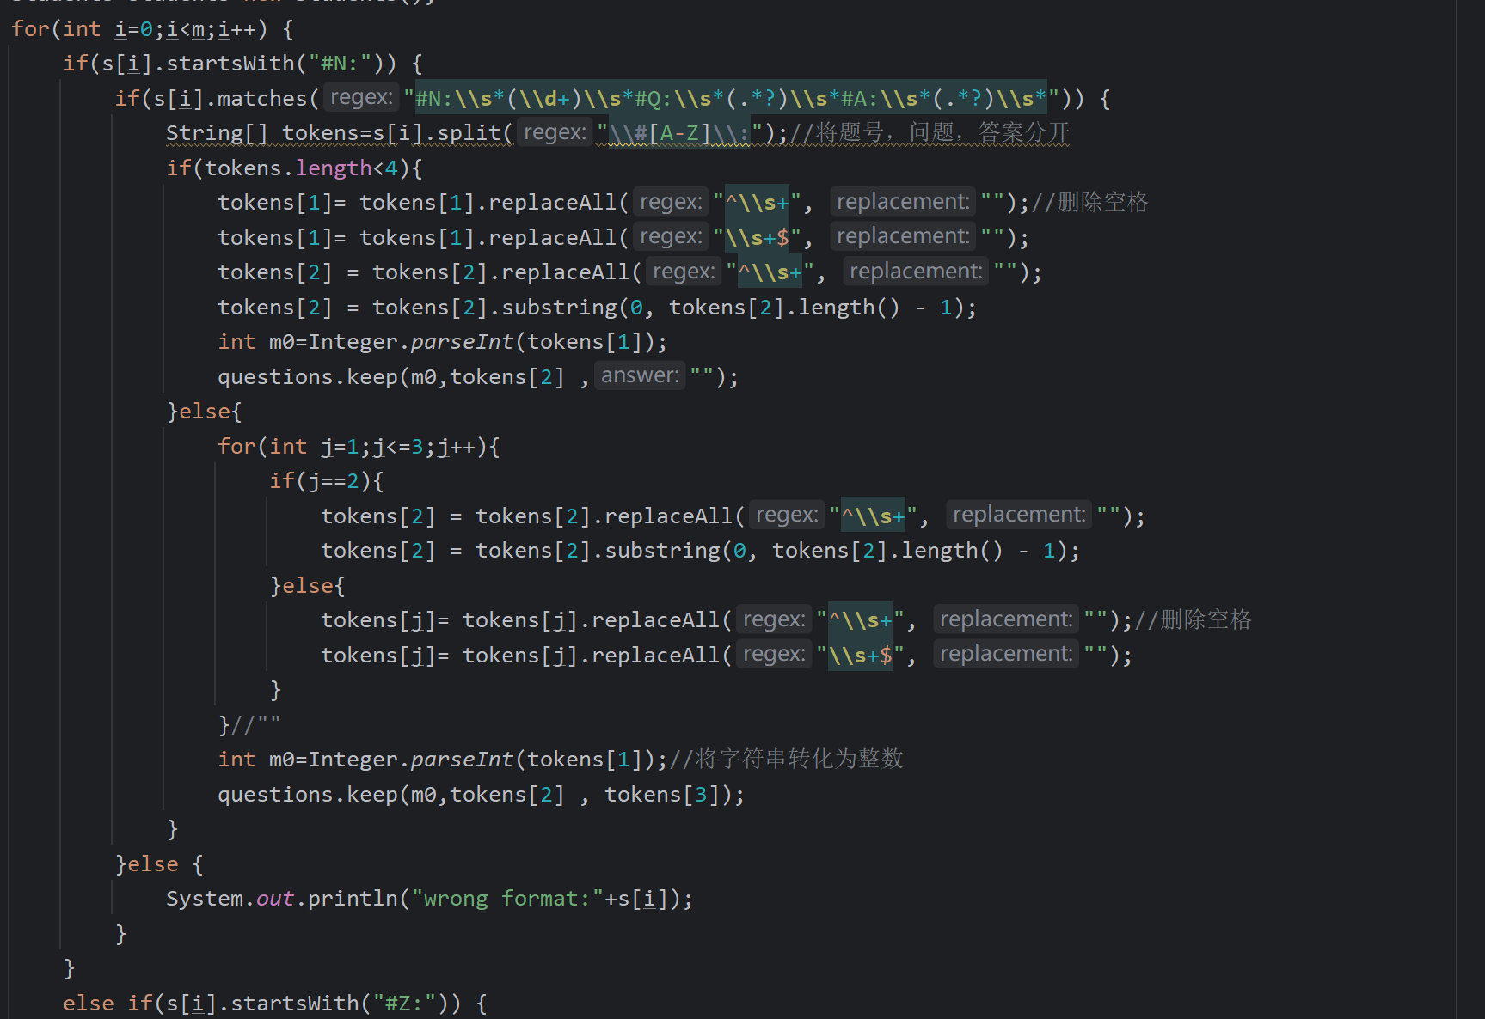The image size is (1485, 1019).
Task: Click the //删除空格 comment on tokens[j] line
Action: click(x=1193, y=620)
